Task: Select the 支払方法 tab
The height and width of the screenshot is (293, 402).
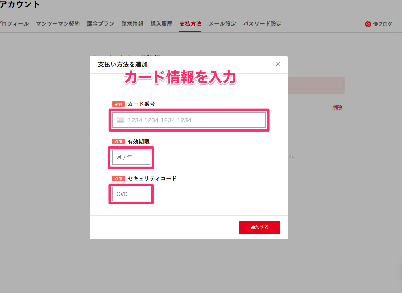Action: tap(190, 24)
